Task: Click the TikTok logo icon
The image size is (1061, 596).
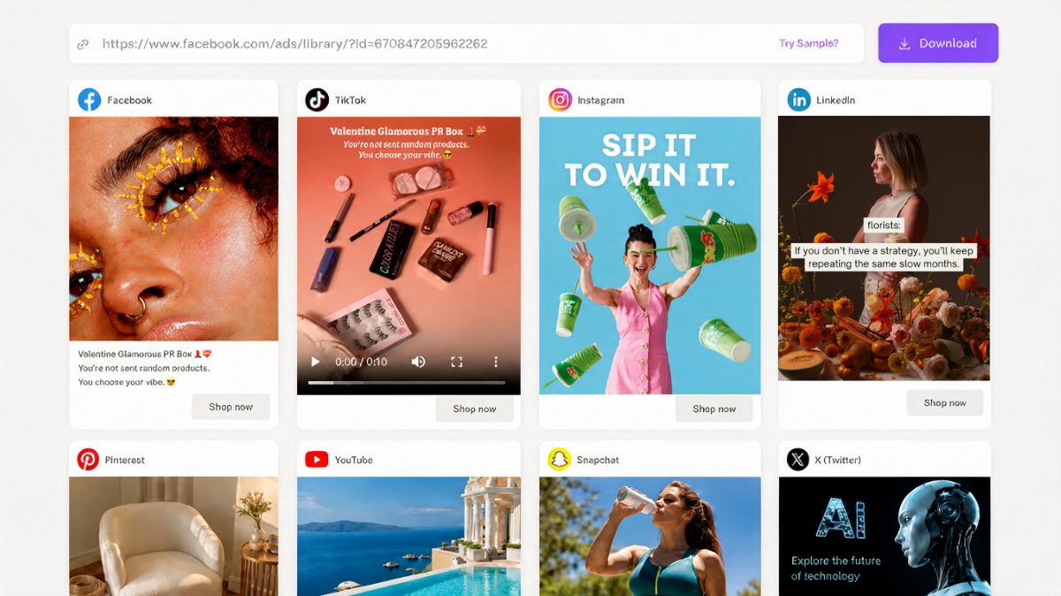Action: pos(317,100)
